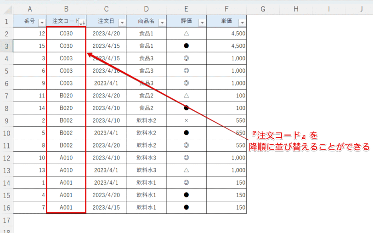Select cell B020 in row 7
The image size is (373, 233).
click(x=66, y=96)
